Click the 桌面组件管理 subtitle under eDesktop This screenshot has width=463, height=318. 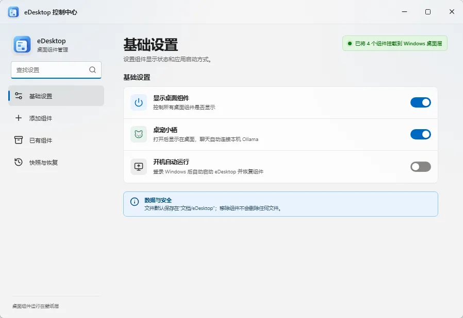pyautogui.click(x=53, y=49)
